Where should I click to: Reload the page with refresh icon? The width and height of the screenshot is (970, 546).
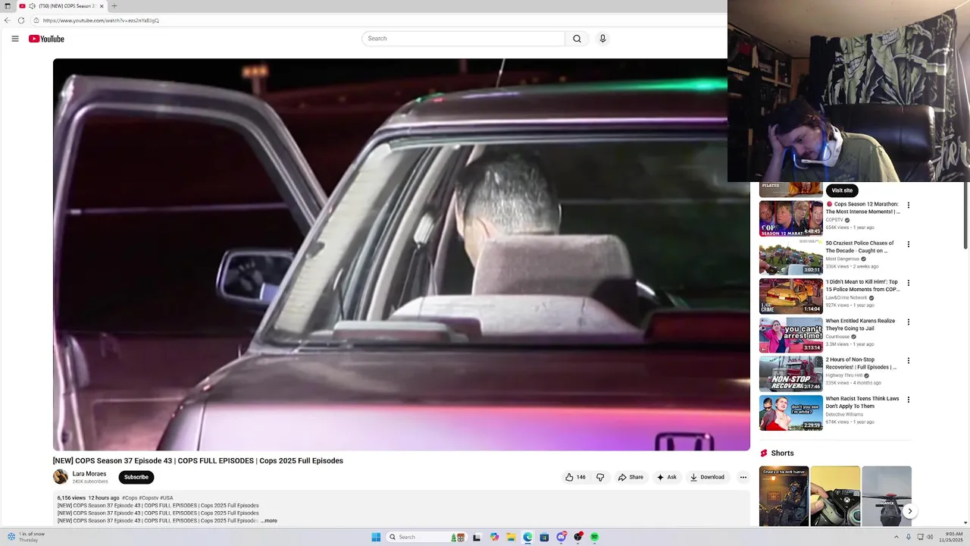pyautogui.click(x=21, y=20)
